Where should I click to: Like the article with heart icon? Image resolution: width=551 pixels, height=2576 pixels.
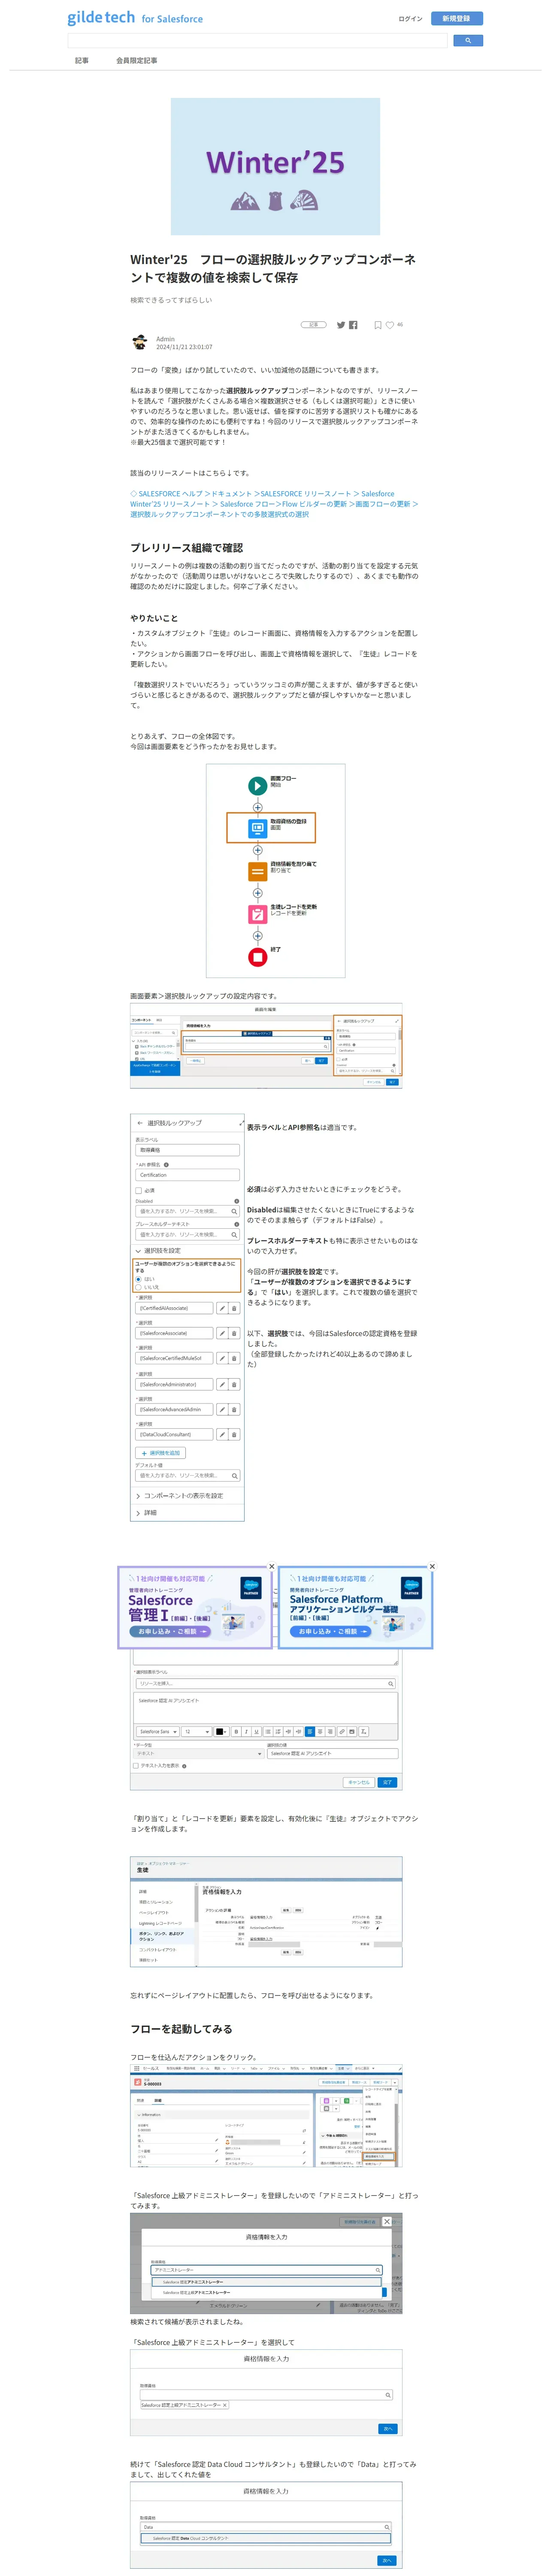390,325
